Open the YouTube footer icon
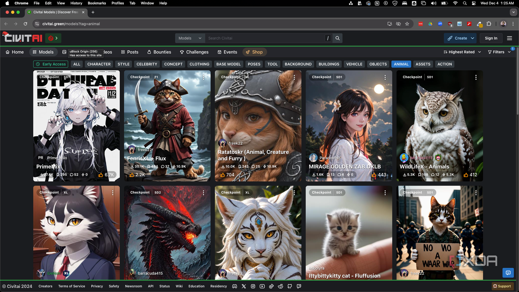The width and height of the screenshot is (519, 292). [262, 286]
